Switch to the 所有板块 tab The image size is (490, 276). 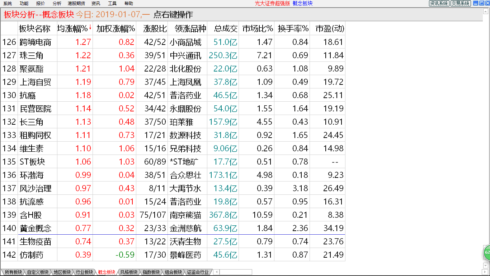pos(13,272)
